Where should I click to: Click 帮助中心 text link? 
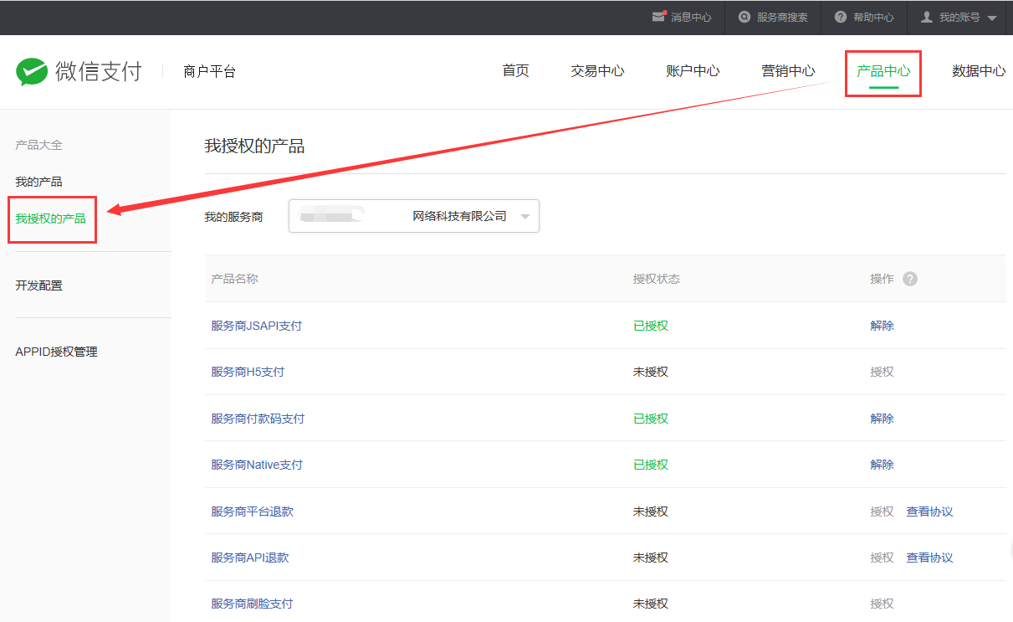(x=873, y=17)
